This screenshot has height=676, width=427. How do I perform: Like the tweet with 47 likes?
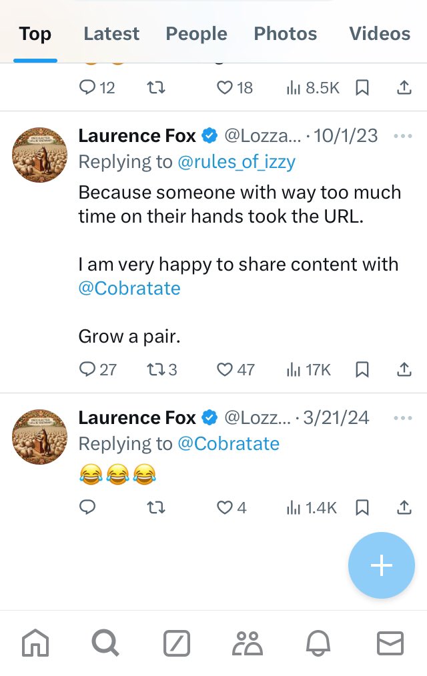pos(225,369)
